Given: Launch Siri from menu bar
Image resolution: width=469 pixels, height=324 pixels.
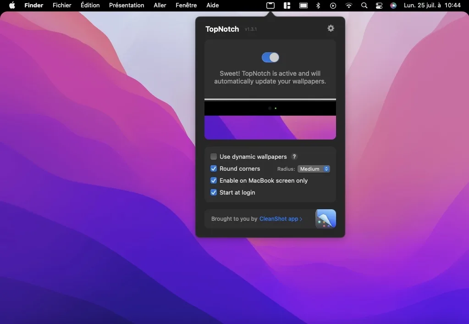Looking at the screenshot, I should point(393,6).
